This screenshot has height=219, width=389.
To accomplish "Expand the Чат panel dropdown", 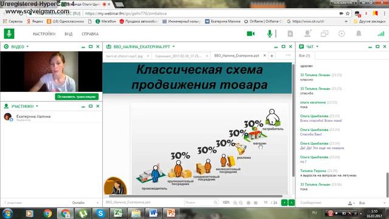I will pyautogui.click(x=317, y=46).
